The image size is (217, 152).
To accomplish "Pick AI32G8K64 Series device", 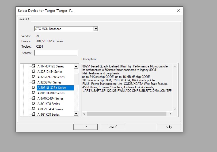I will coord(49,82).
